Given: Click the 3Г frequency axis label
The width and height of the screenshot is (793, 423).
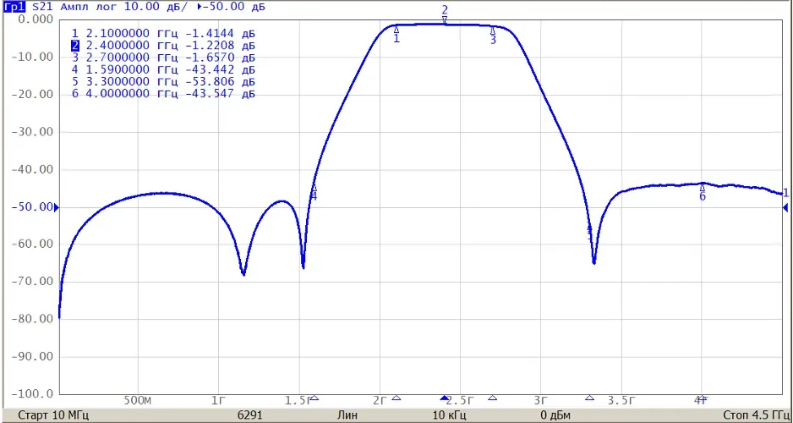Looking at the screenshot, I should 540,401.
